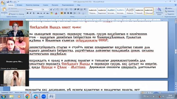
Task: Apply superscript formatting
Action: (x=44, y=13)
